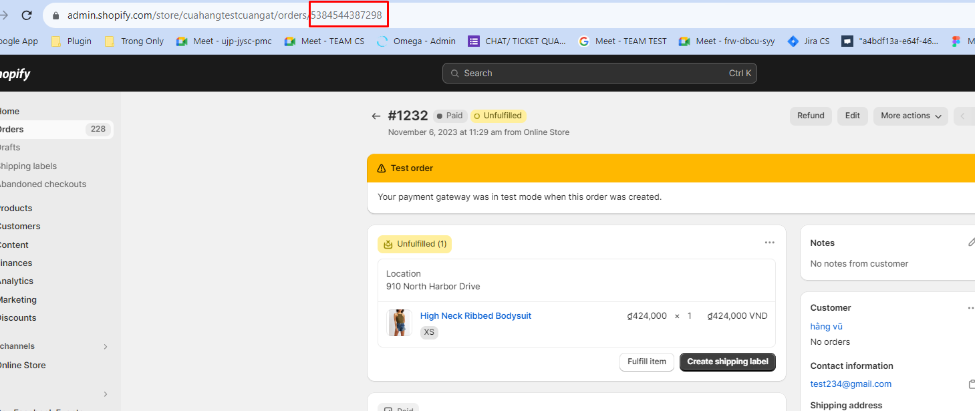Open the High Neck Ribbed Bodysuit link
The width and height of the screenshot is (975, 411).
pos(475,315)
